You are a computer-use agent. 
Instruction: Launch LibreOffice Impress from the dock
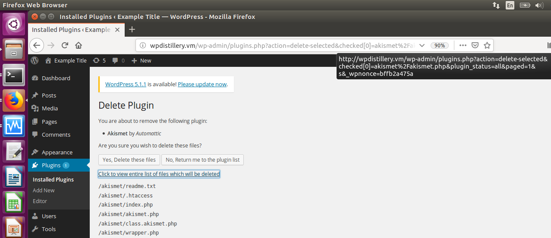tap(14, 227)
